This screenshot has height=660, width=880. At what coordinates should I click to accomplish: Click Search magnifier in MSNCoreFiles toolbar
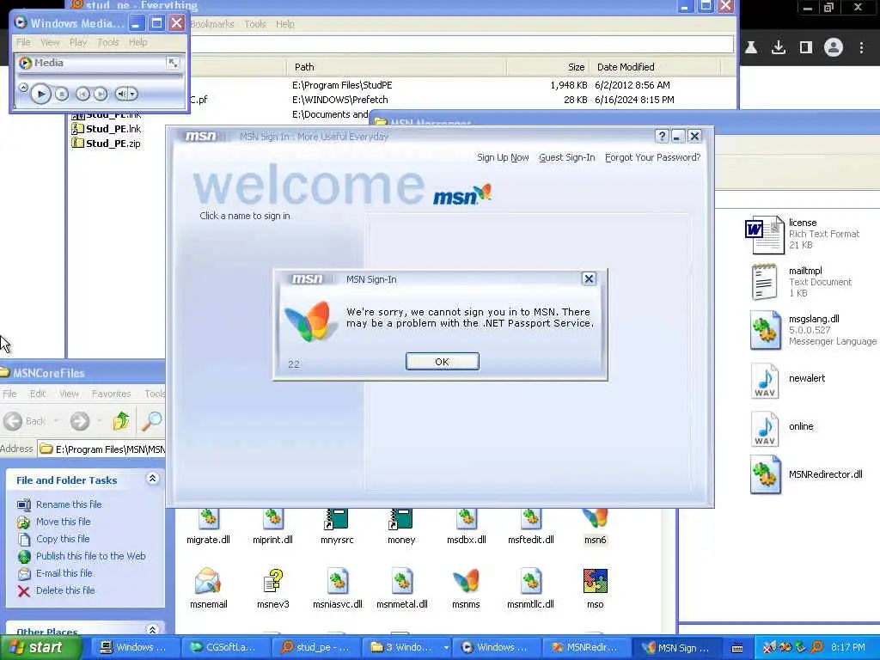click(151, 421)
